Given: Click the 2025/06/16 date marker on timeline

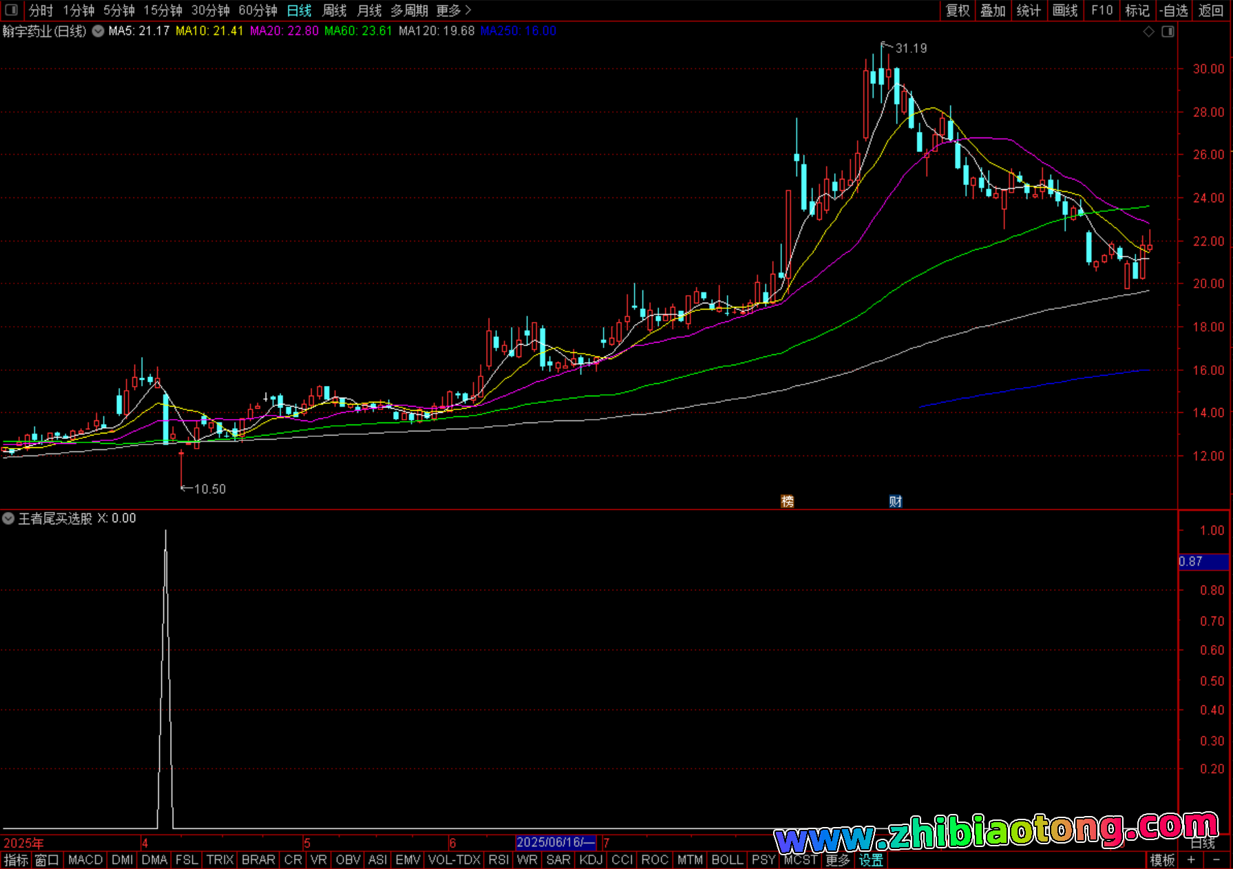Looking at the screenshot, I should pyautogui.click(x=556, y=842).
